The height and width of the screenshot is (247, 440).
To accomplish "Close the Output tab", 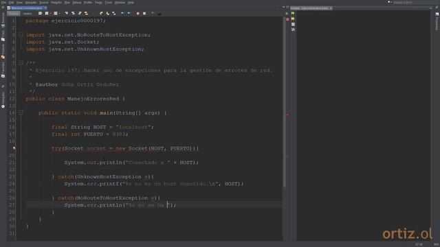I will pos(331,8).
